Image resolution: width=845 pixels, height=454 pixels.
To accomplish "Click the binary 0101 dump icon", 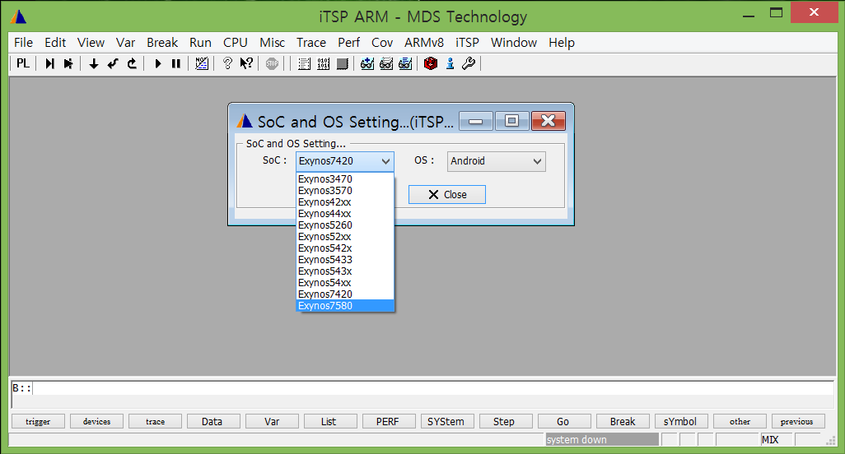I will tap(324, 63).
